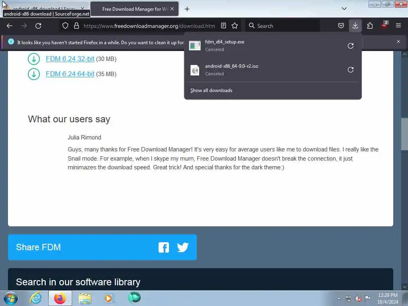The image size is (408, 306).
Task: Open the tracking protection shield
Action: [65, 26]
